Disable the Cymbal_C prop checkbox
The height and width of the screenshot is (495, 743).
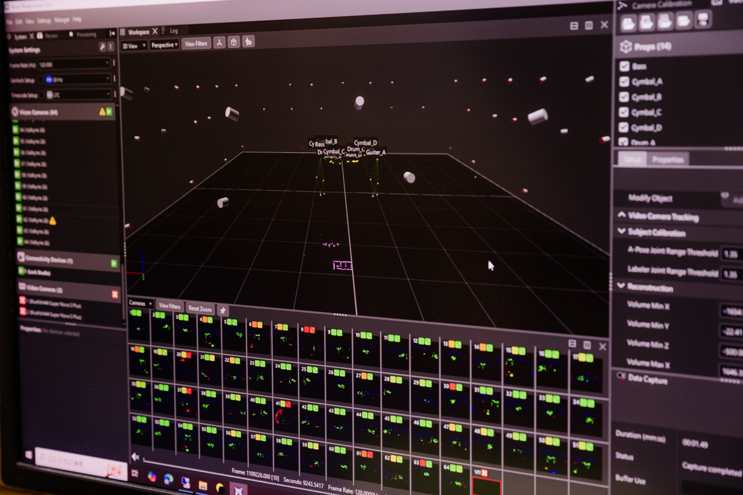624,112
